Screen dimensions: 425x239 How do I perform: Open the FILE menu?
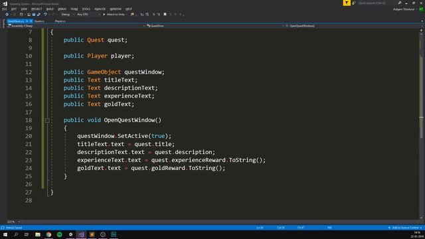tap(5, 9)
